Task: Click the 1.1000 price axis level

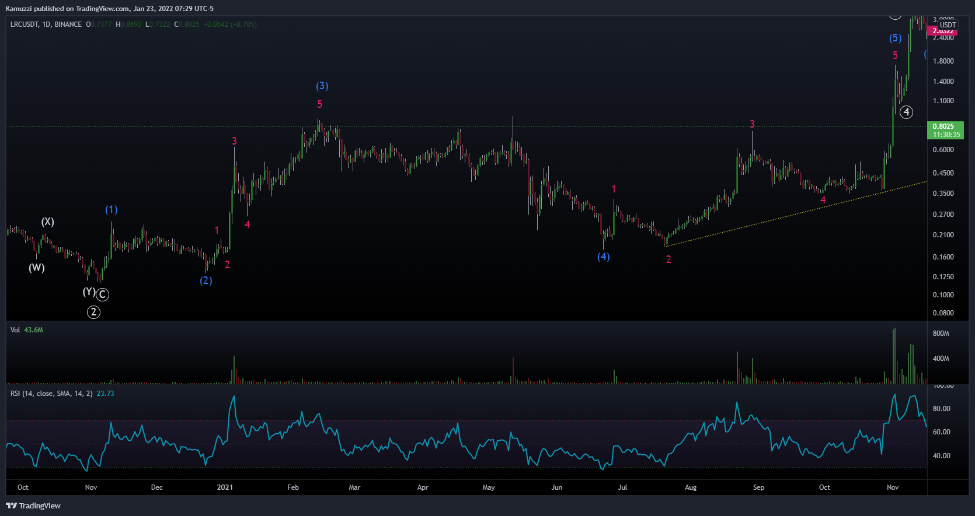Action: click(943, 101)
